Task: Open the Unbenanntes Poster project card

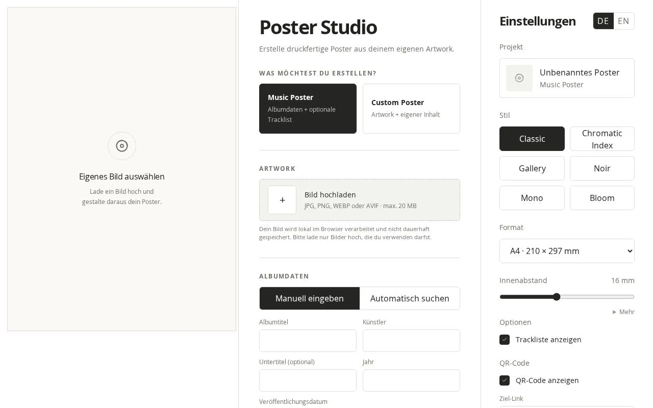Action: click(567, 78)
